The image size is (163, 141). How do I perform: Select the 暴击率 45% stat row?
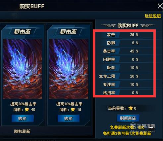coord(124,51)
